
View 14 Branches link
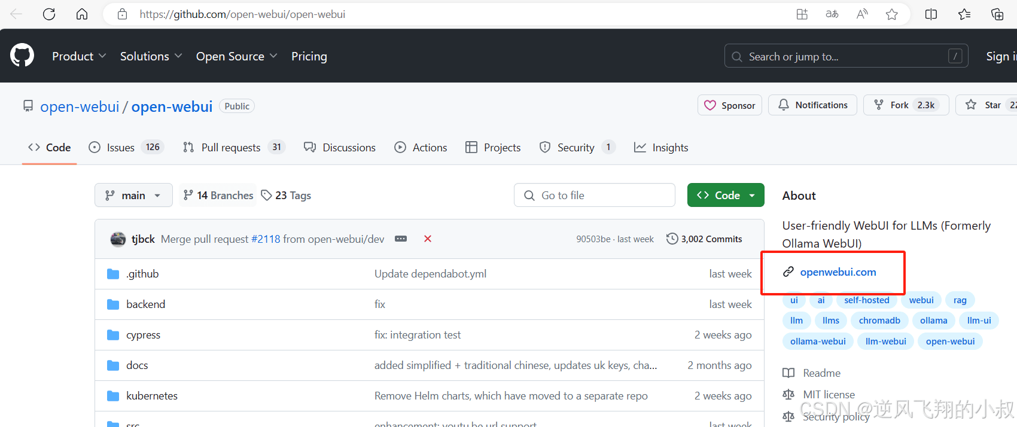coord(218,196)
